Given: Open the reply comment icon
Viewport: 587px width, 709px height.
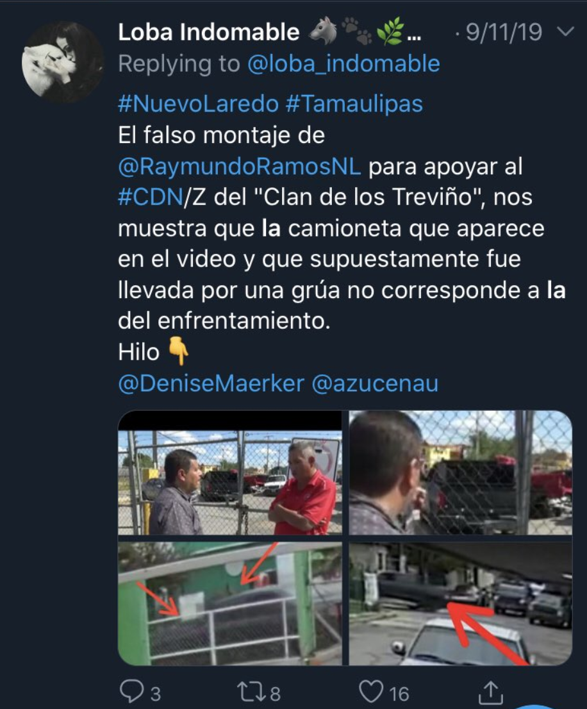Looking at the screenshot, I should click(131, 691).
